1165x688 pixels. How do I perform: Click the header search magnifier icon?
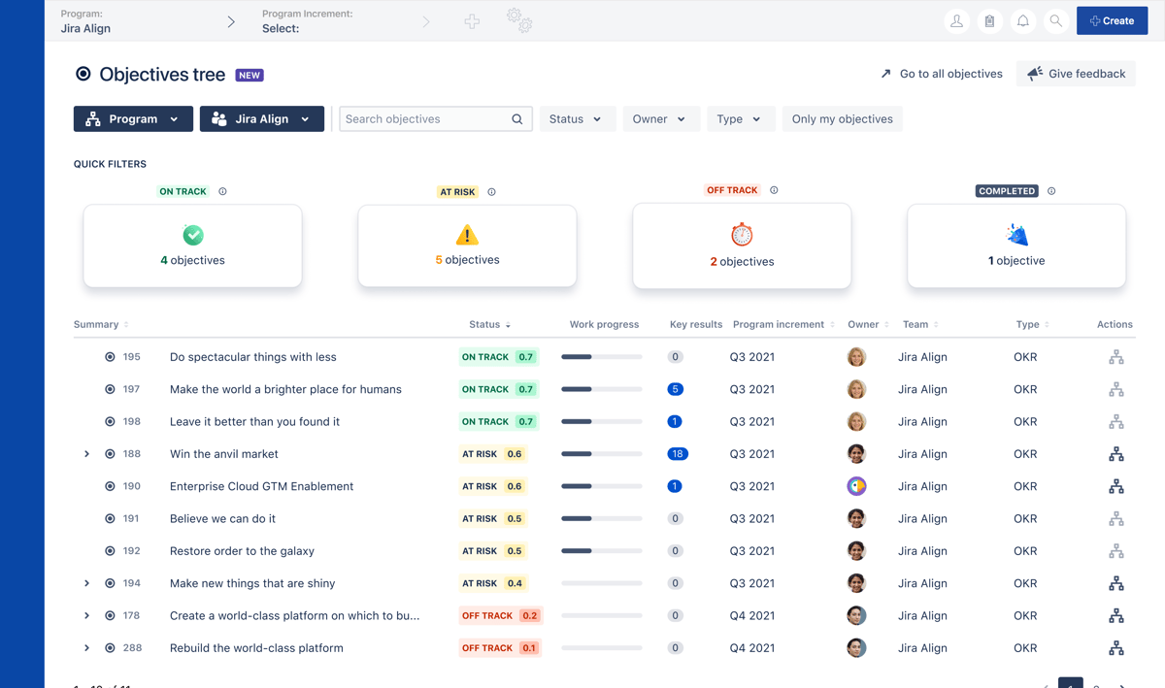[1056, 20]
